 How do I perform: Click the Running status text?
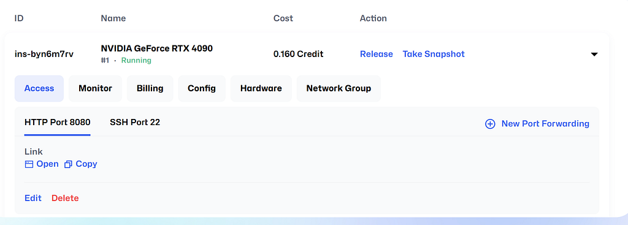(x=136, y=61)
